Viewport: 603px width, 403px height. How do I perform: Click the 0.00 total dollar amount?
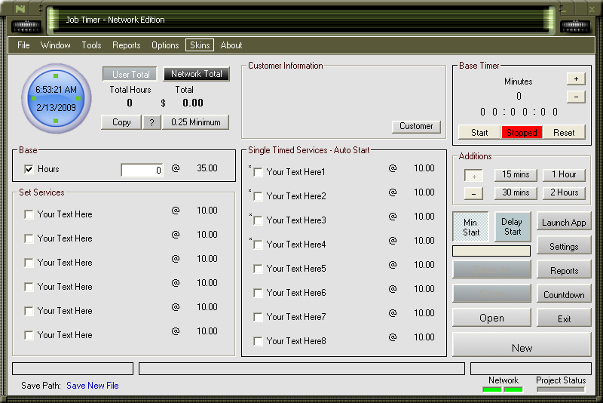[193, 103]
